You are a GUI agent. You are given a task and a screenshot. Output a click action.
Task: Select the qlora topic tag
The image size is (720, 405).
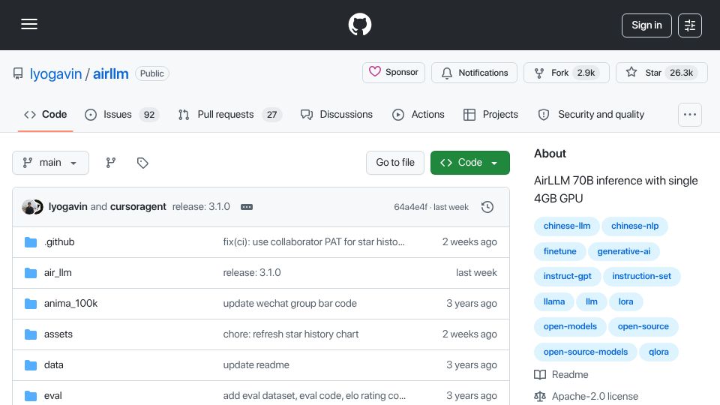(x=658, y=352)
